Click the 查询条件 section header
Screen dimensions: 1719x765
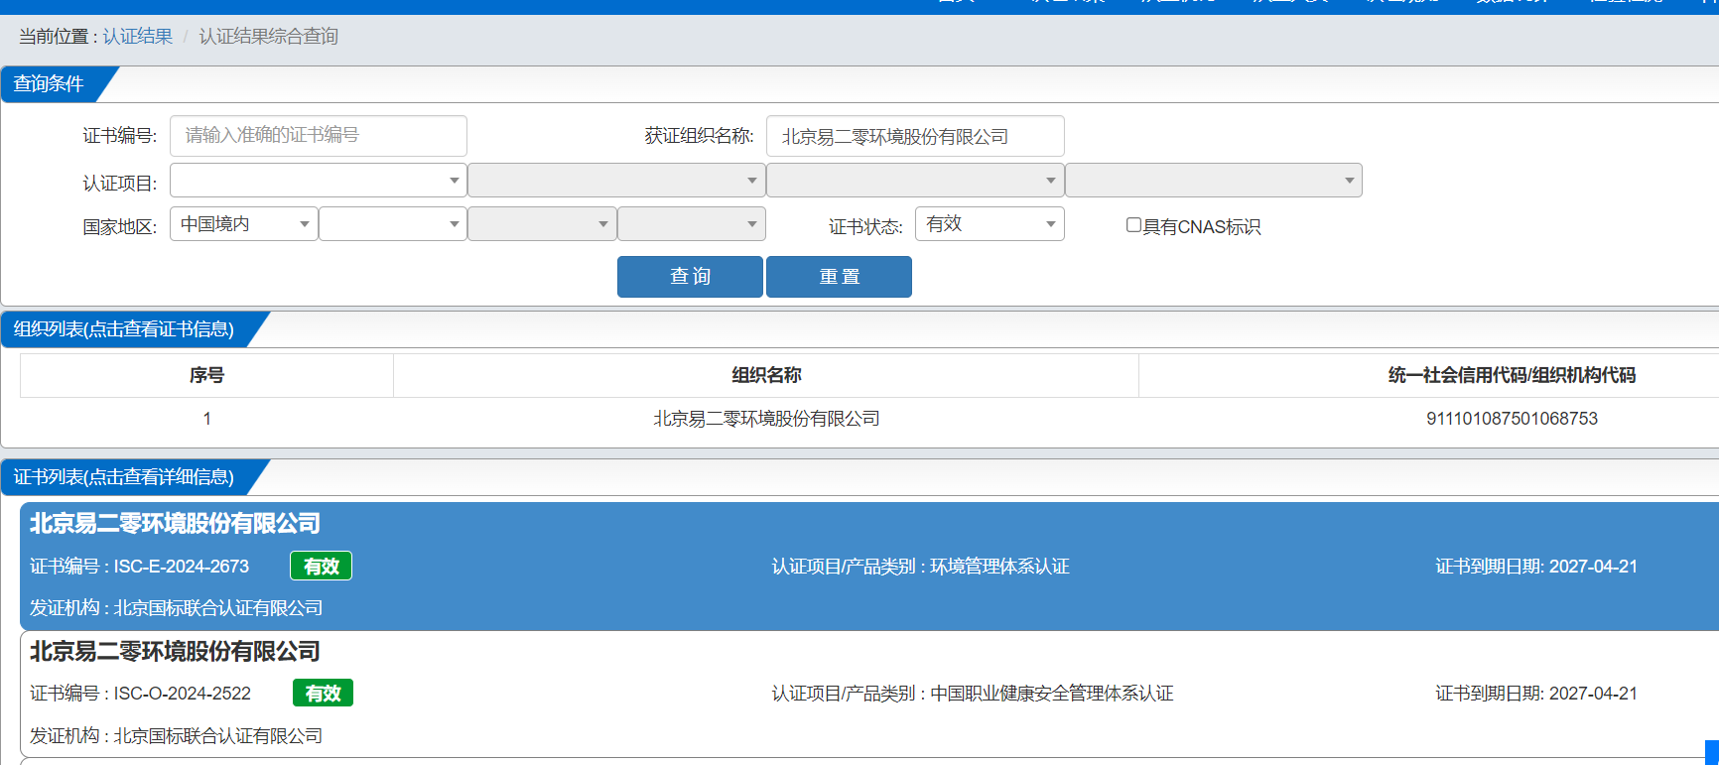[x=50, y=84]
